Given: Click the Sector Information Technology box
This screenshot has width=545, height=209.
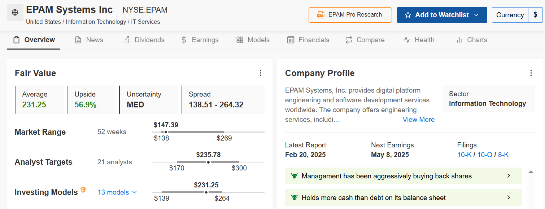Looking at the screenshot, I should tap(488, 99).
